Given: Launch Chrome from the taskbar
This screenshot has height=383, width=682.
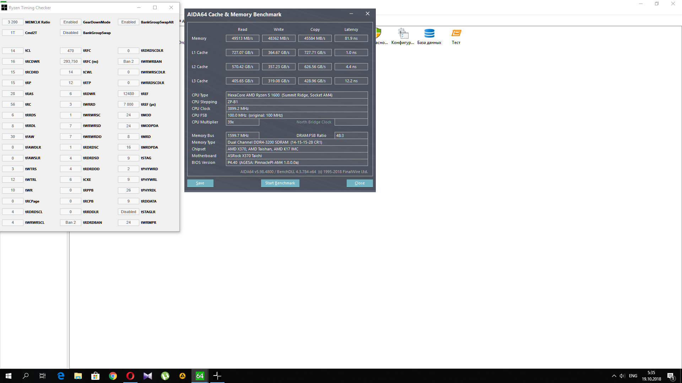Looking at the screenshot, I should coord(113,376).
